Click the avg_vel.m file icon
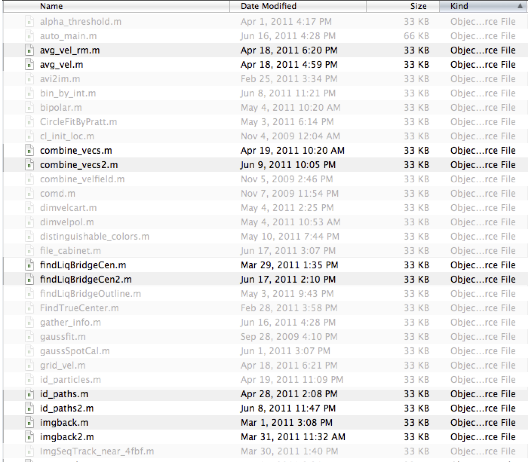Screen dimensions: 528x462 click(29, 65)
